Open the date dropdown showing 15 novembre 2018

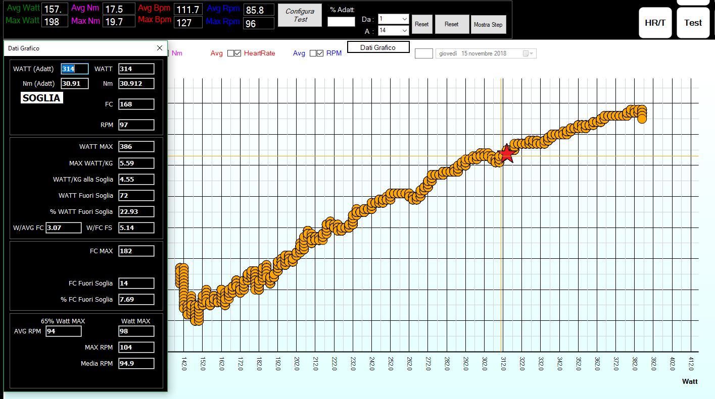[x=532, y=53]
